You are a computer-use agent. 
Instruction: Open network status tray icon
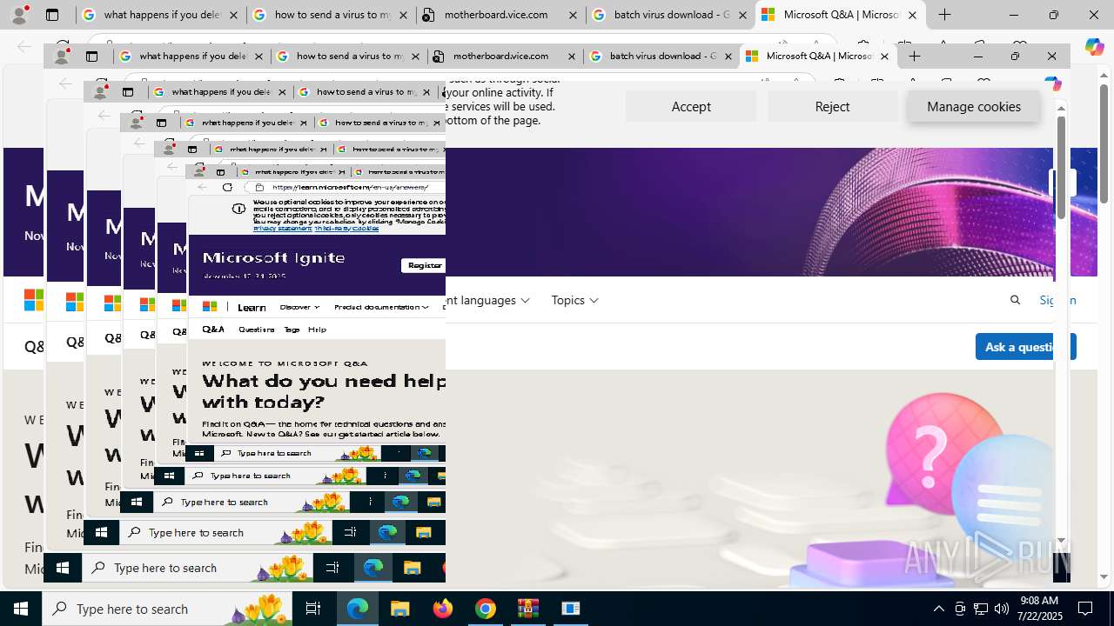click(981, 609)
